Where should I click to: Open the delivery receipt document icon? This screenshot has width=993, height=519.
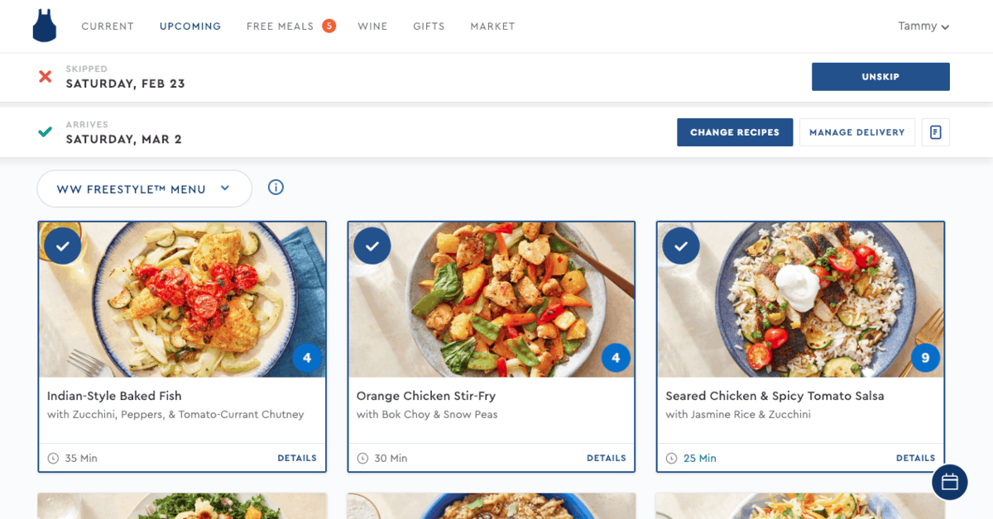pos(936,132)
